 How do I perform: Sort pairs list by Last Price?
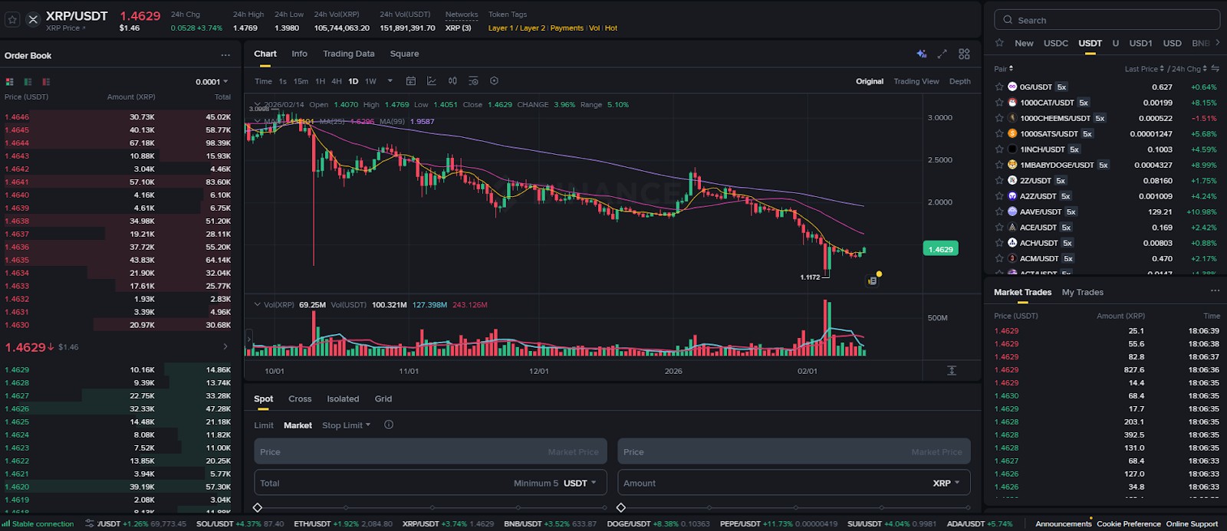coord(1144,69)
